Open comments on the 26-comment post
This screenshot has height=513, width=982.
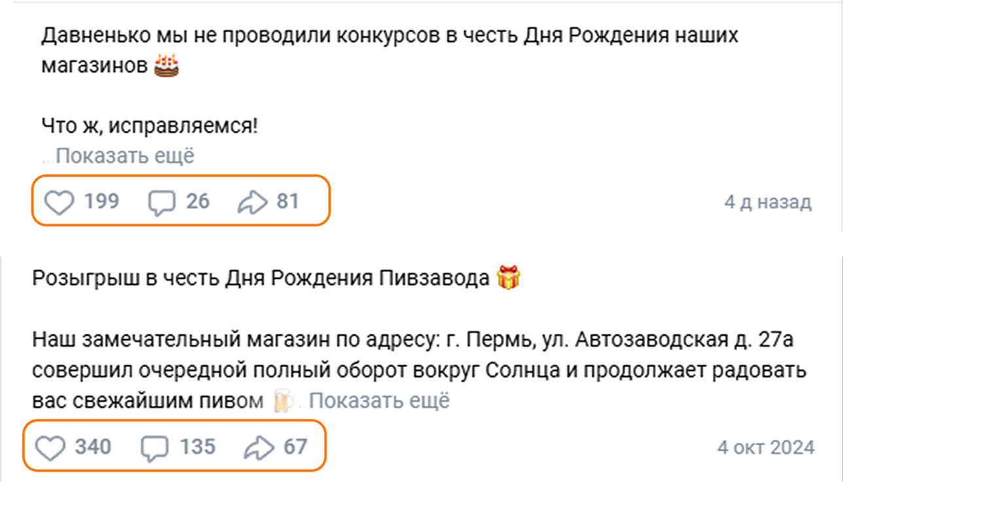[x=162, y=202]
